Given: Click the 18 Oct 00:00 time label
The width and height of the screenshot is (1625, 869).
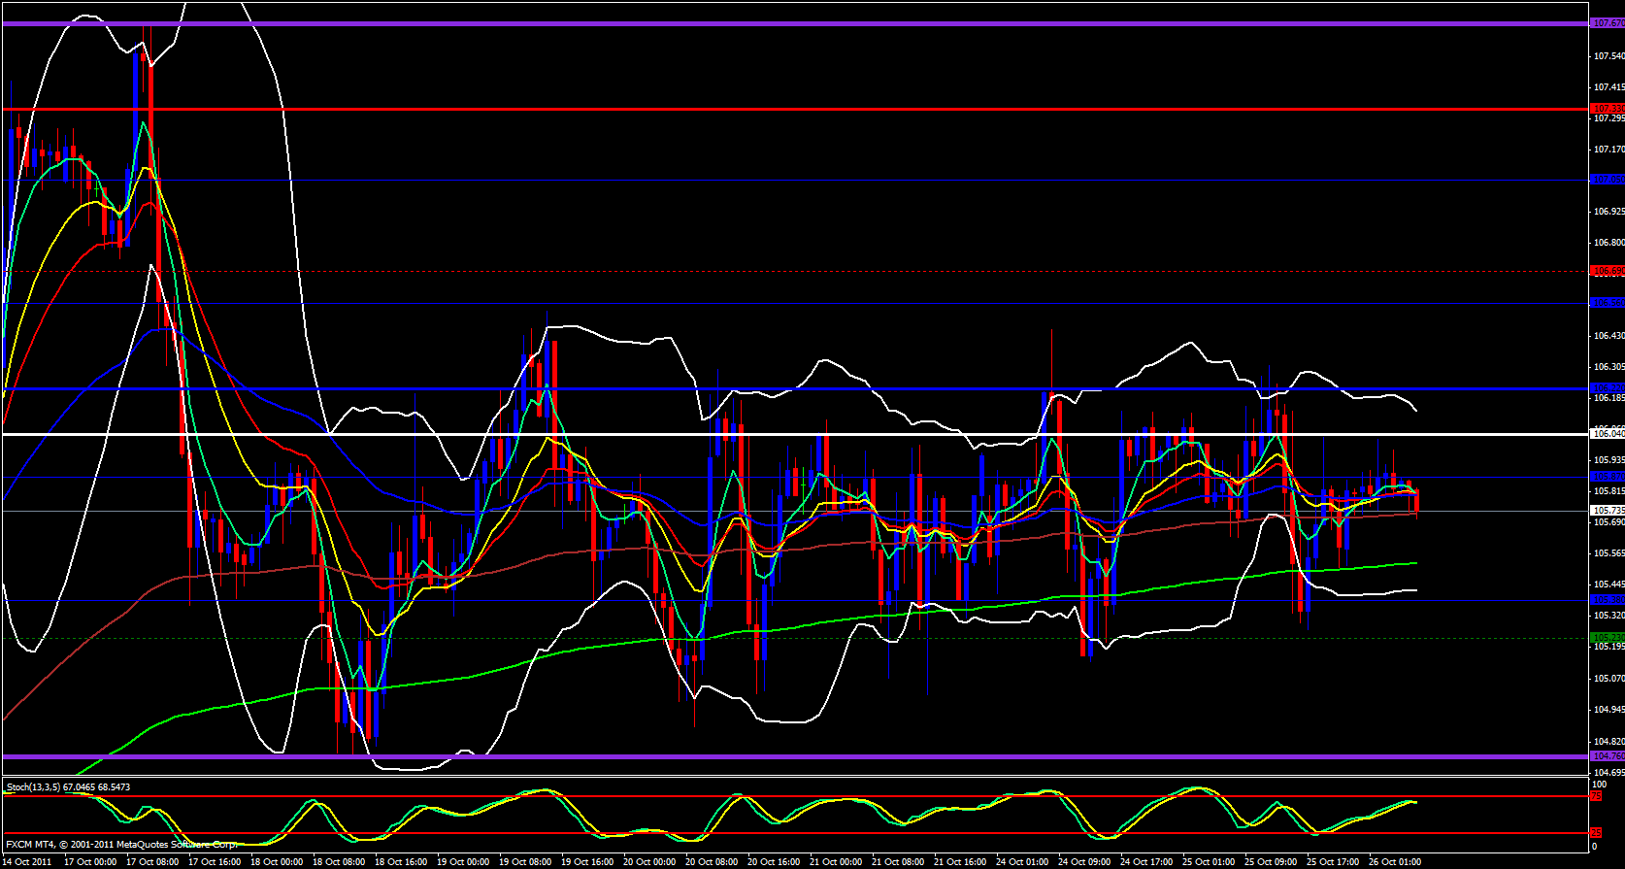Looking at the screenshot, I should click(x=277, y=862).
